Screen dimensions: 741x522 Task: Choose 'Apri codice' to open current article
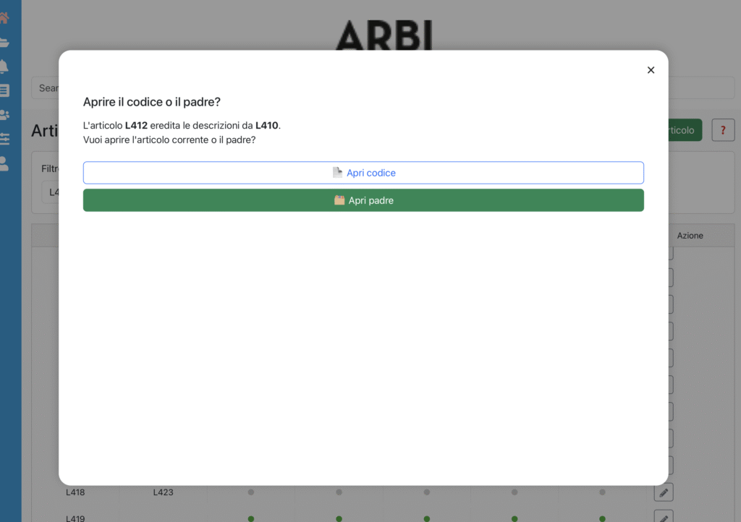[363, 173]
